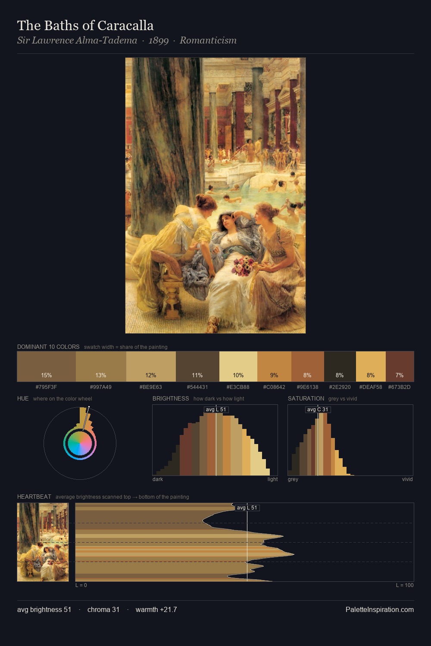Click the chroma 31 footer stat
Image resolution: width=431 pixels, height=646 pixels.
[x=103, y=609]
